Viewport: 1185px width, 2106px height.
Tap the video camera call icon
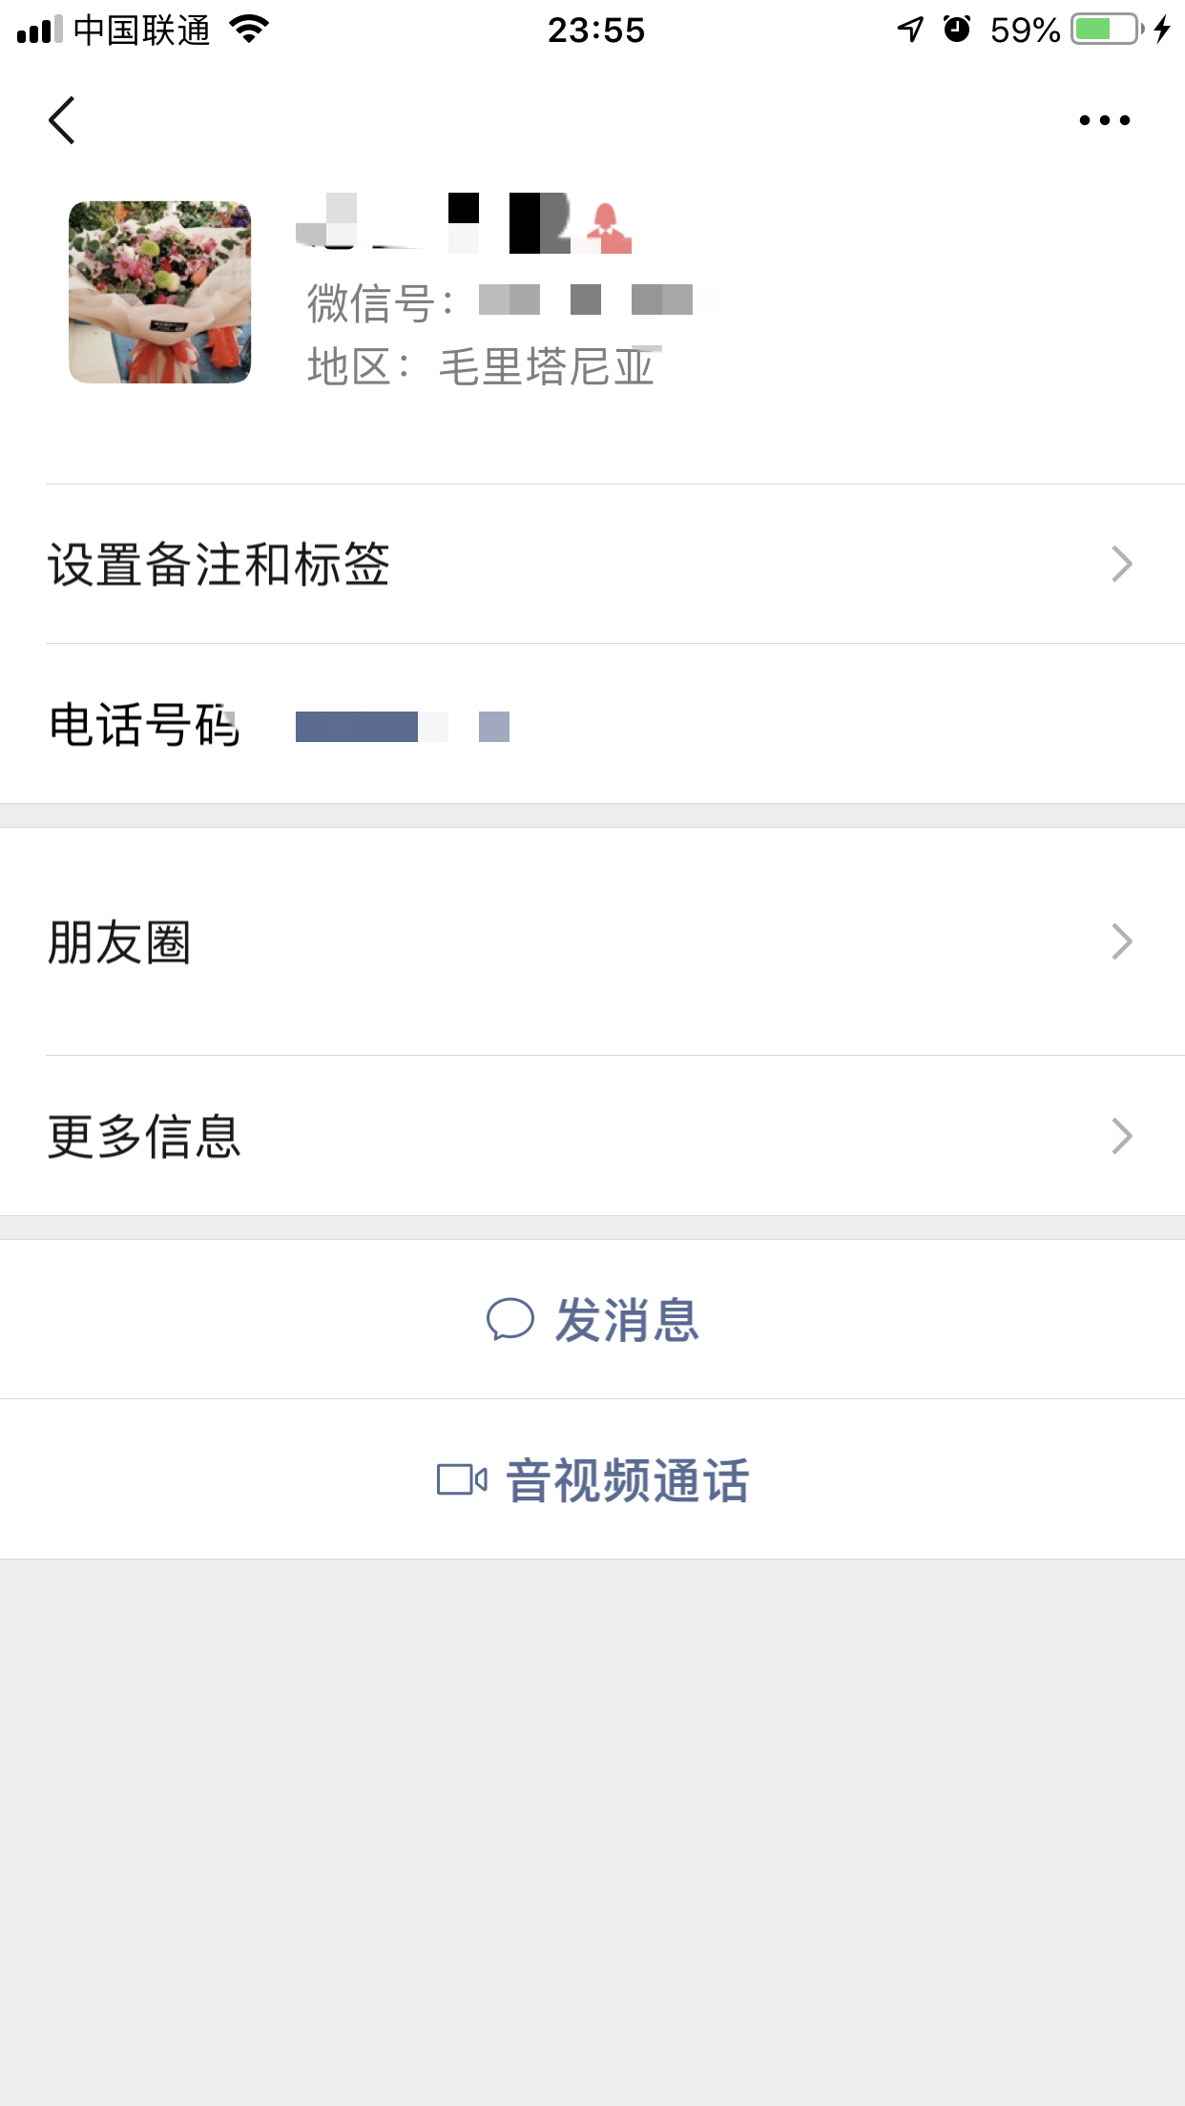[462, 1480]
